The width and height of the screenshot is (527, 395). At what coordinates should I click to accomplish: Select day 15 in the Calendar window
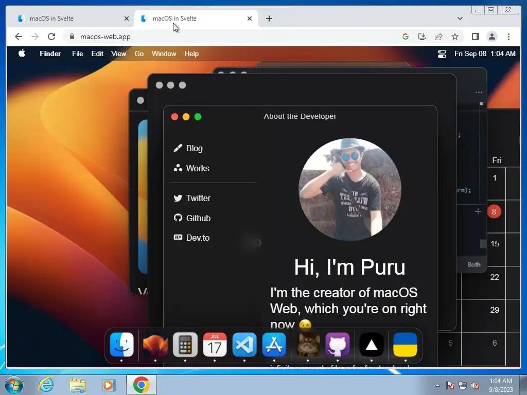[x=495, y=243]
